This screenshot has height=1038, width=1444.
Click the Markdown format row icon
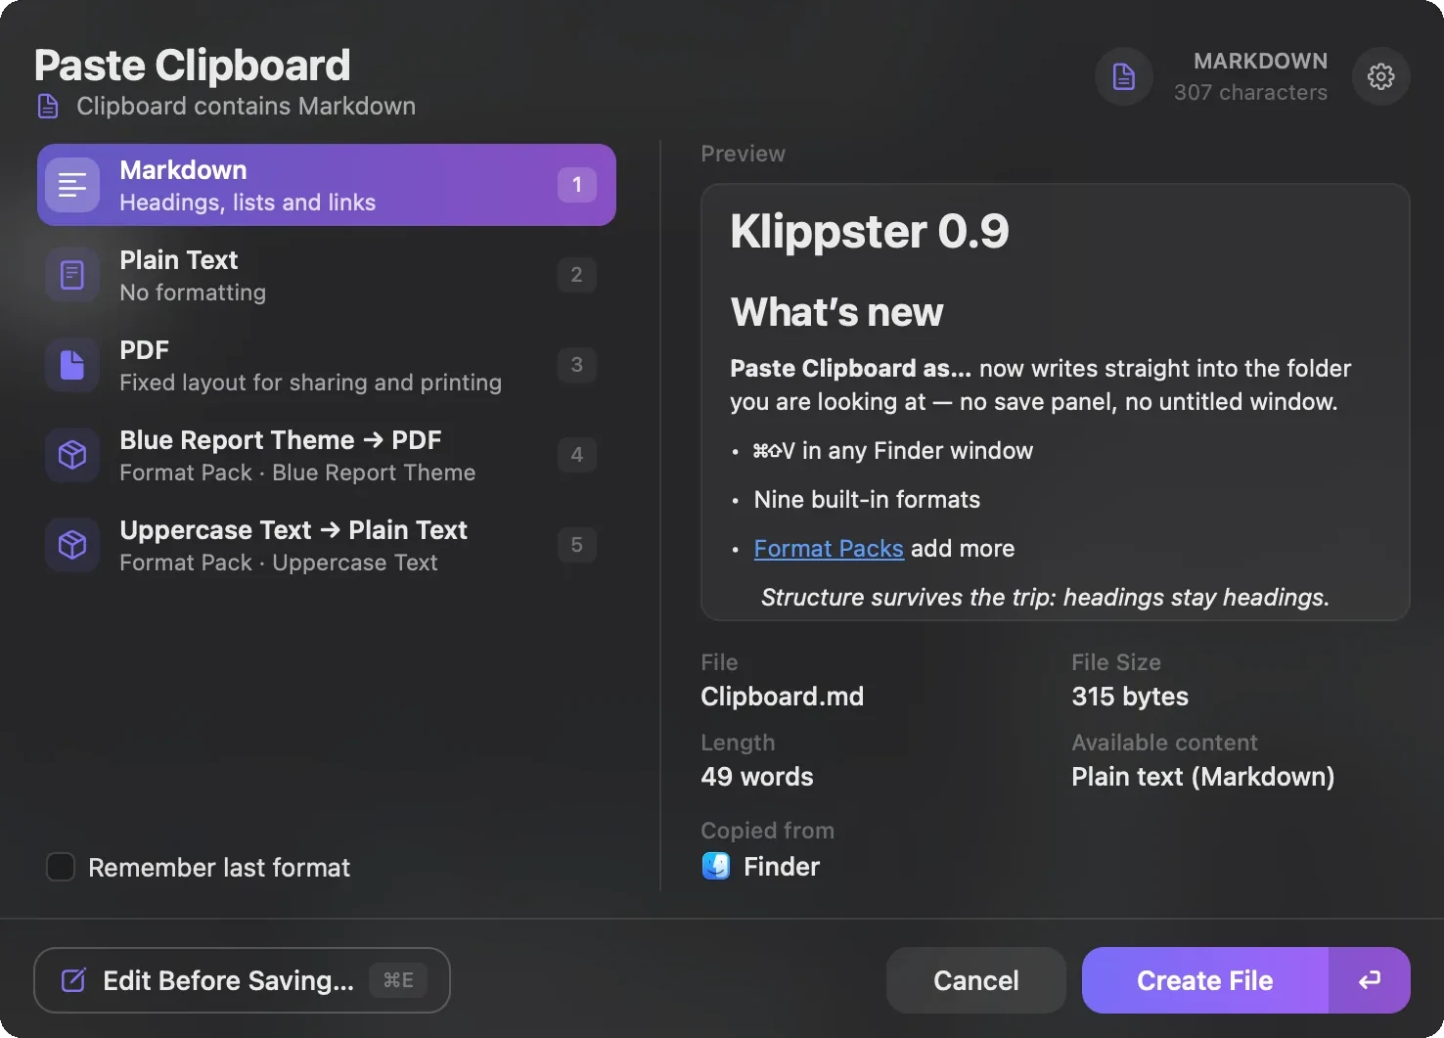click(72, 185)
